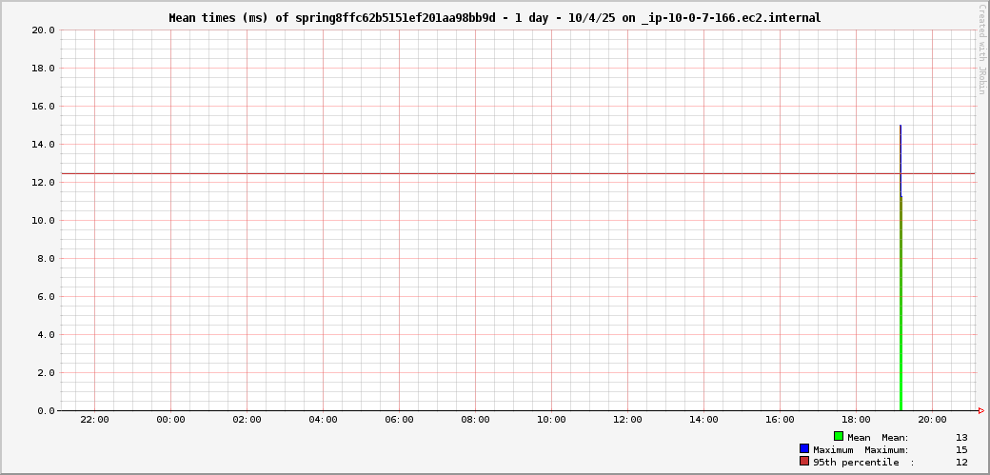Click the green Mean legend swatch
This screenshot has width=990, height=475.
coord(839,436)
